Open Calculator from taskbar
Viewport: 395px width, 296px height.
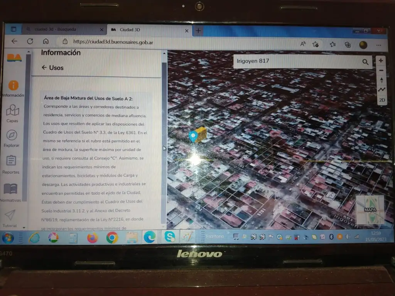point(73,238)
